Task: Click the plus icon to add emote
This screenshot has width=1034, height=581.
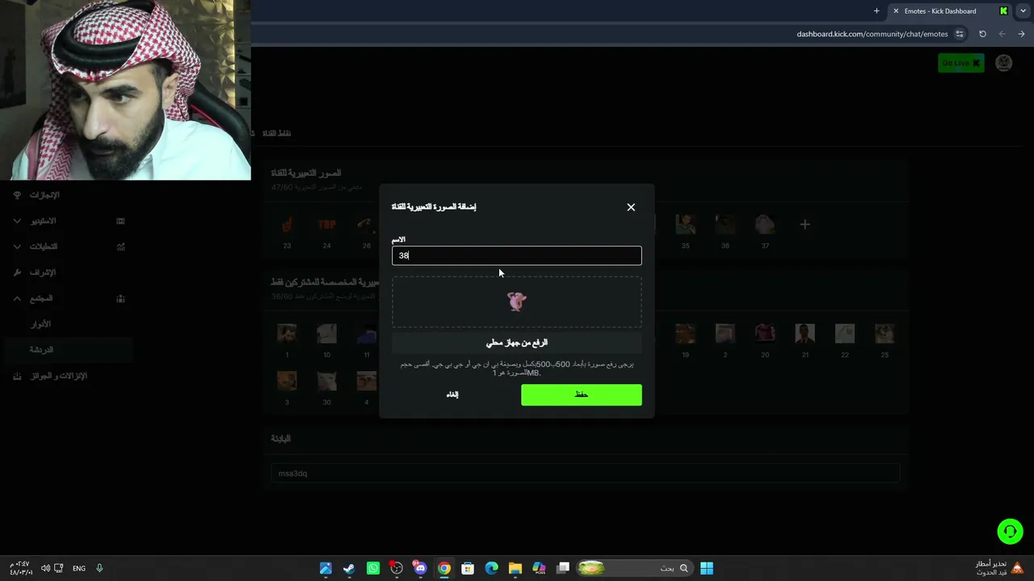Action: click(x=805, y=224)
